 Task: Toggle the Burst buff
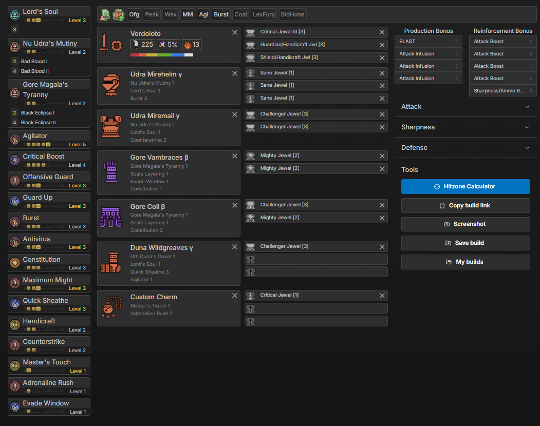[221, 14]
